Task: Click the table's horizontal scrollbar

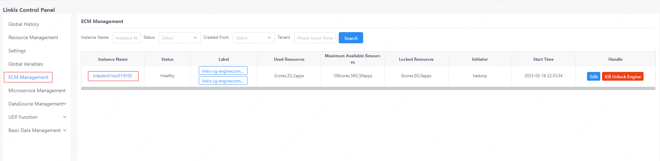Action: coord(368,88)
